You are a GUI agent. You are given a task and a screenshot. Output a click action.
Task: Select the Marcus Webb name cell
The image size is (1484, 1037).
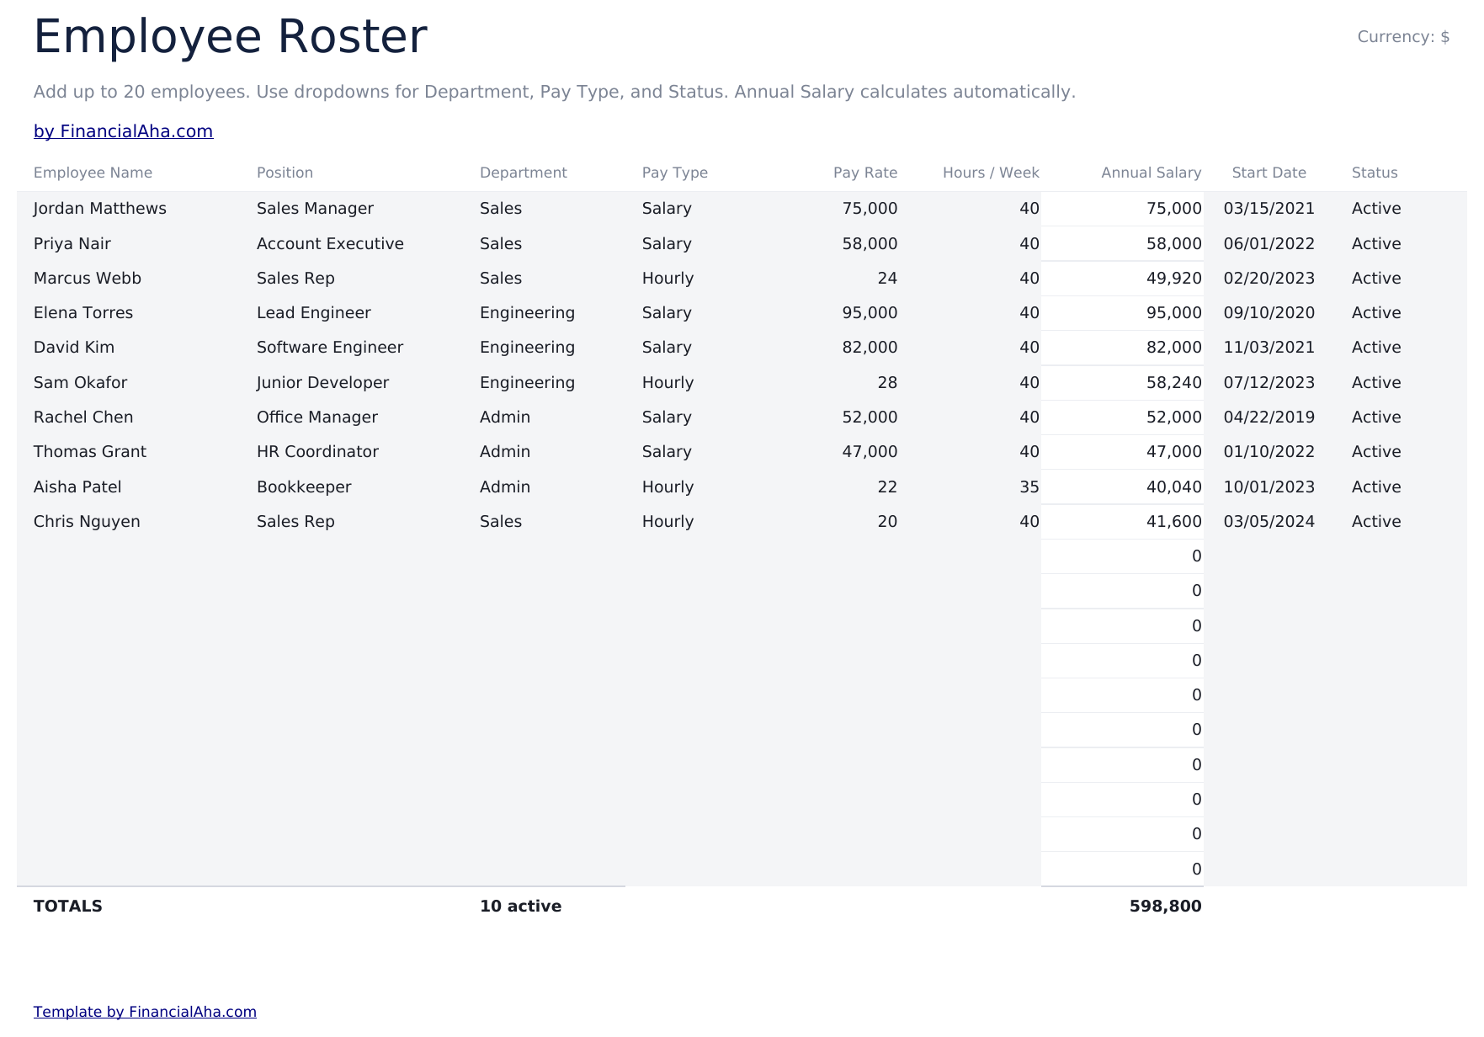pyautogui.click(x=128, y=279)
